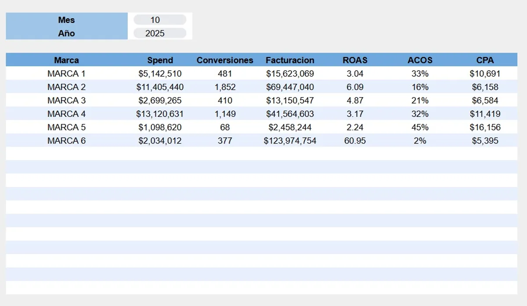Click the CPA column header
The width and height of the screenshot is (527, 306).
[x=485, y=60]
